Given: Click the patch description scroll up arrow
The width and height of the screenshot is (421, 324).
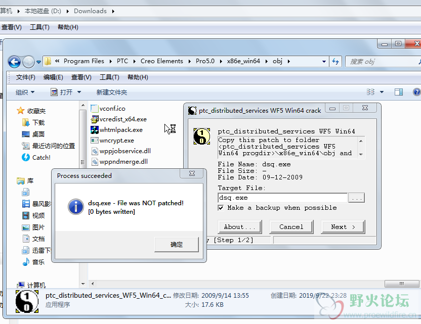Looking at the screenshot, I should pyautogui.click(x=361, y=141).
